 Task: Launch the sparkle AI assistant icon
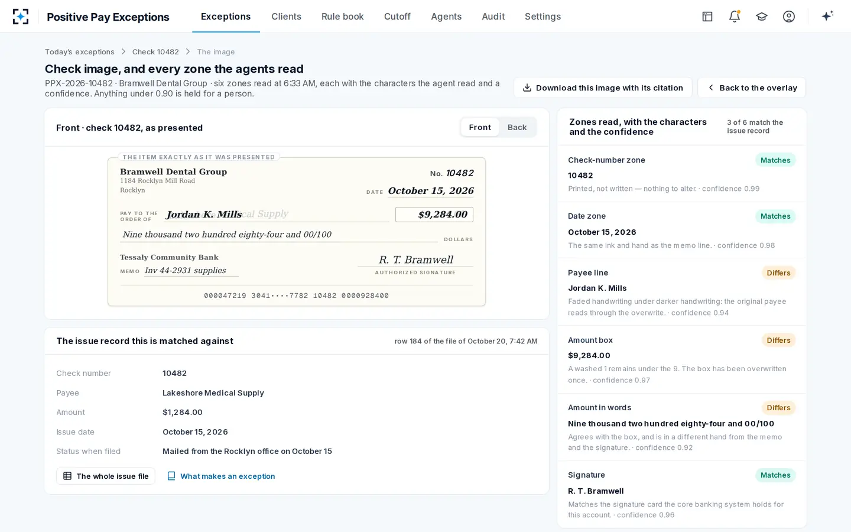coord(827,16)
